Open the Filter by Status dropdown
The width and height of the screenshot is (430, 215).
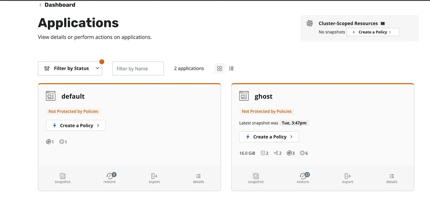[70, 68]
